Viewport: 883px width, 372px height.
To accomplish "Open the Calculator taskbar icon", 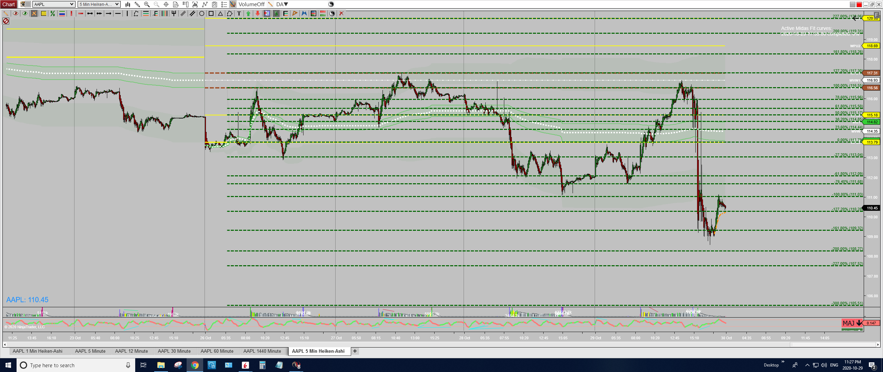I will (262, 365).
